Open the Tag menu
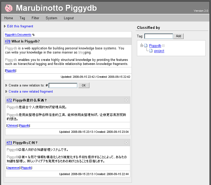The height and width of the screenshot is (185, 211). (x=22, y=18)
